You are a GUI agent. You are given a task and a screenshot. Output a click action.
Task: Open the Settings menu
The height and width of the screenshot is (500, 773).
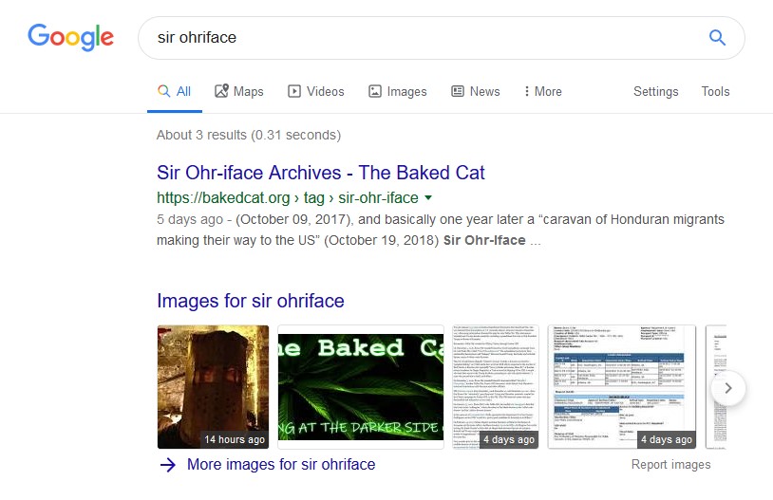point(655,92)
